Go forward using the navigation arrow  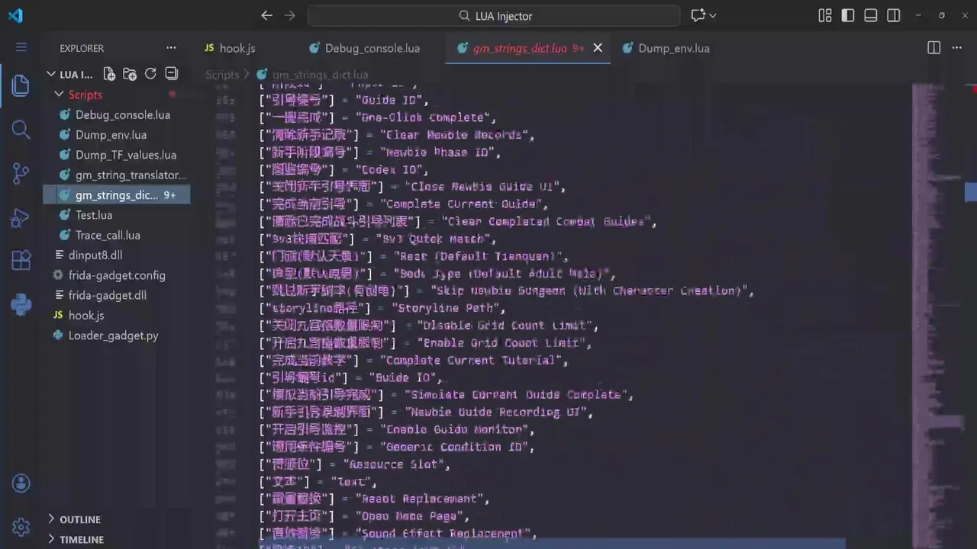[x=290, y=15]
